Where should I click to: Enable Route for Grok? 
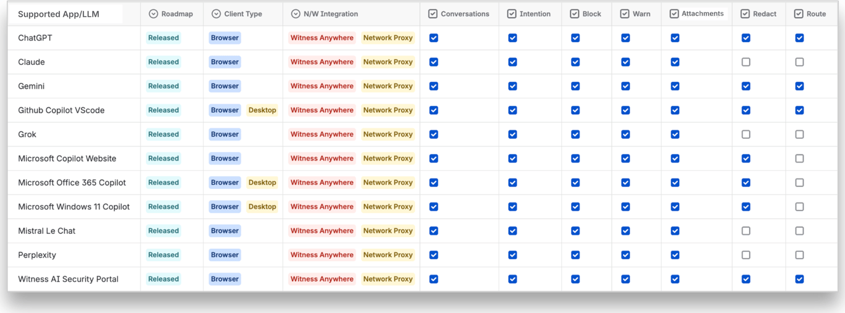point(800,134)
